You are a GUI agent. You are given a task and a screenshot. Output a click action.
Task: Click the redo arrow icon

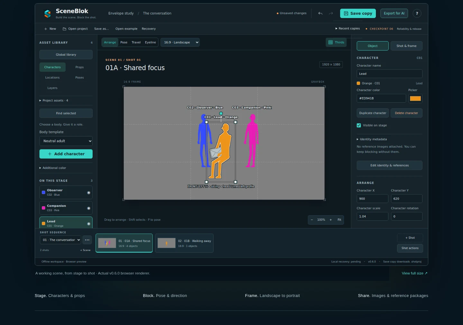(331, 13)
